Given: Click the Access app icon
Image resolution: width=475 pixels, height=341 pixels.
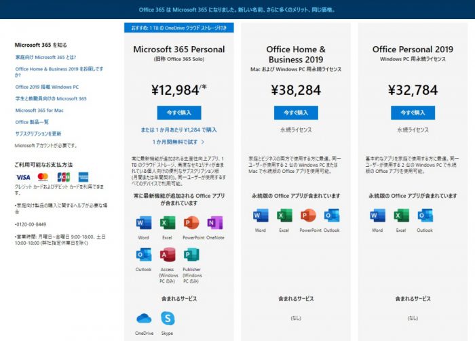Looking at the screenshot, I should click(x=168, y=255).
